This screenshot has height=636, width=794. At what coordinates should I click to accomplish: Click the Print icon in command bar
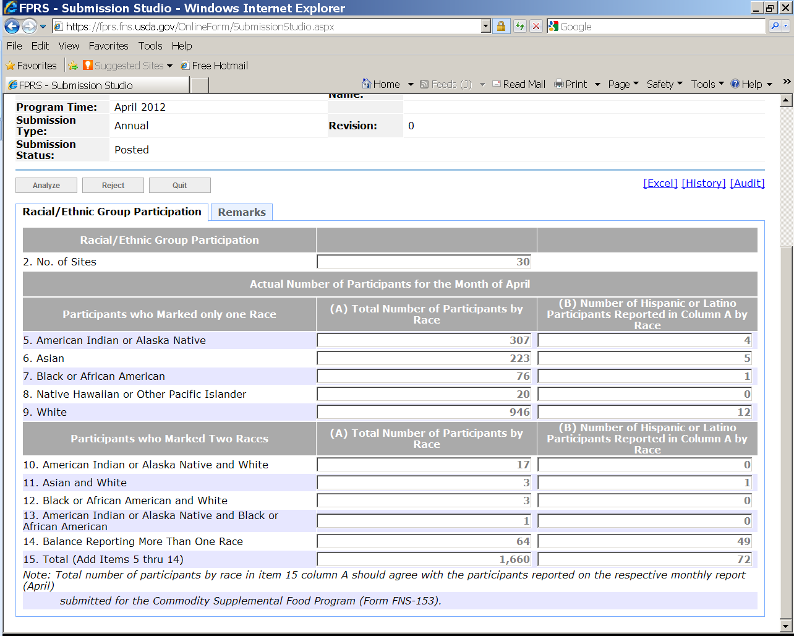(559, 84)
